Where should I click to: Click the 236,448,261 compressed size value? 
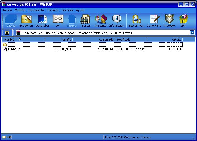click(105, 49)
